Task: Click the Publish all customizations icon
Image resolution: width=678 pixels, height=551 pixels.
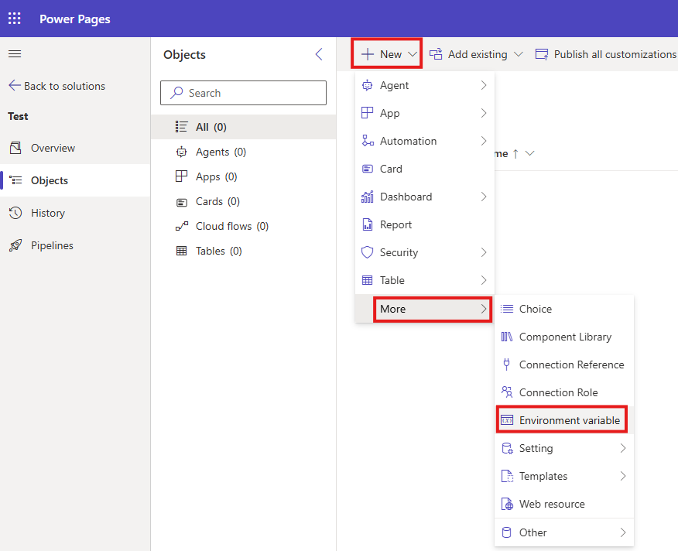Action: coord(542,54)
